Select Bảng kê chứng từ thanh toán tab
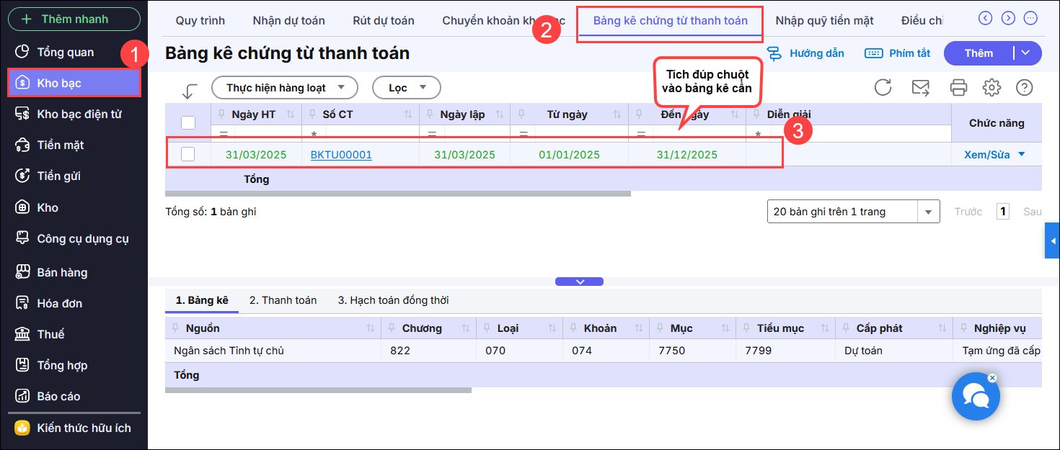The image size is (1060, 450). [x=671, y=20]
